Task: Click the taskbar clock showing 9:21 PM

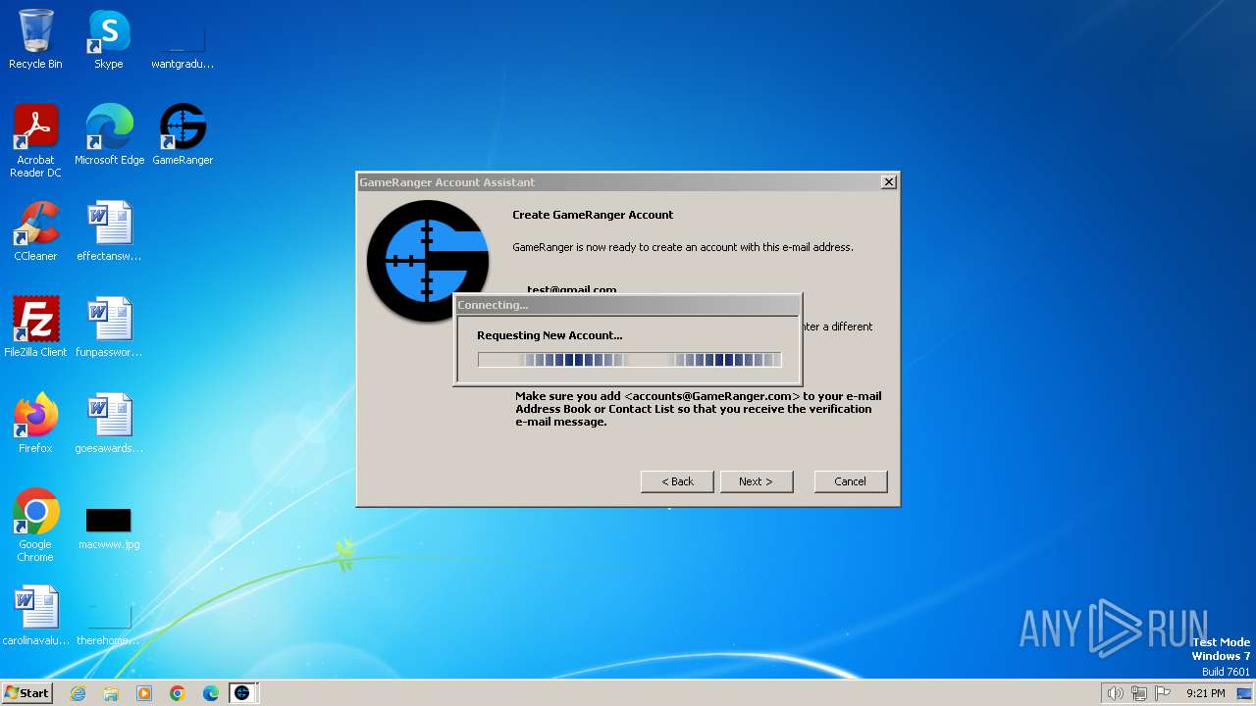Action: (x=1205, y=693)
